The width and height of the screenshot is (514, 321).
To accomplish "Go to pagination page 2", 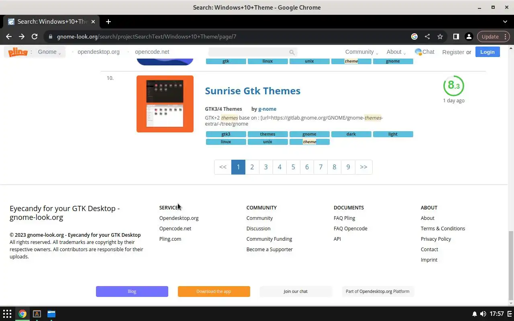I will point(252,167).
